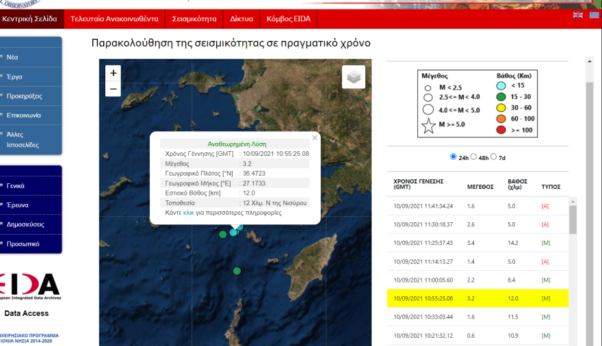Go to Κεντρική Σελίδα tab
The width and height of the screenshot is (602, 346).
(x=29, y=19)
